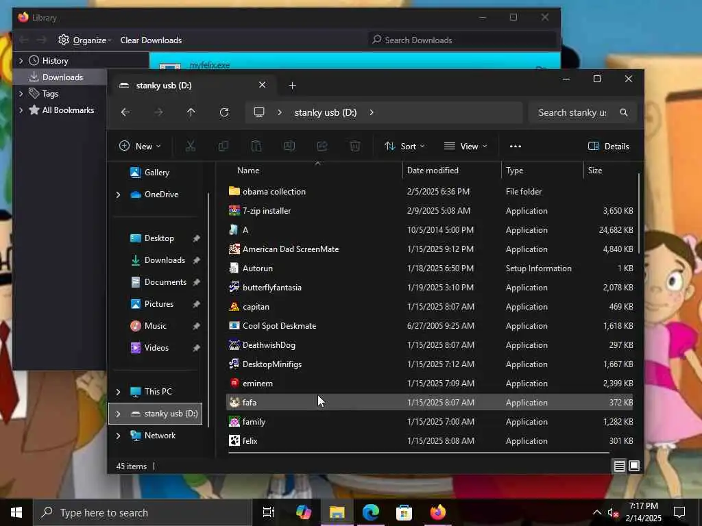Screen dimensions: 702x526
Task: Open Organize menu in Library window
Action: click(84, 40)
